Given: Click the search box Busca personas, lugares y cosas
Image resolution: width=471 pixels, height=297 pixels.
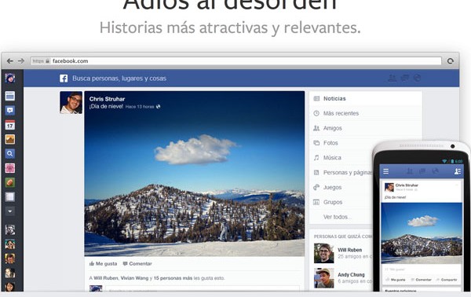Looking at the screenshot, I should [119, 79].
